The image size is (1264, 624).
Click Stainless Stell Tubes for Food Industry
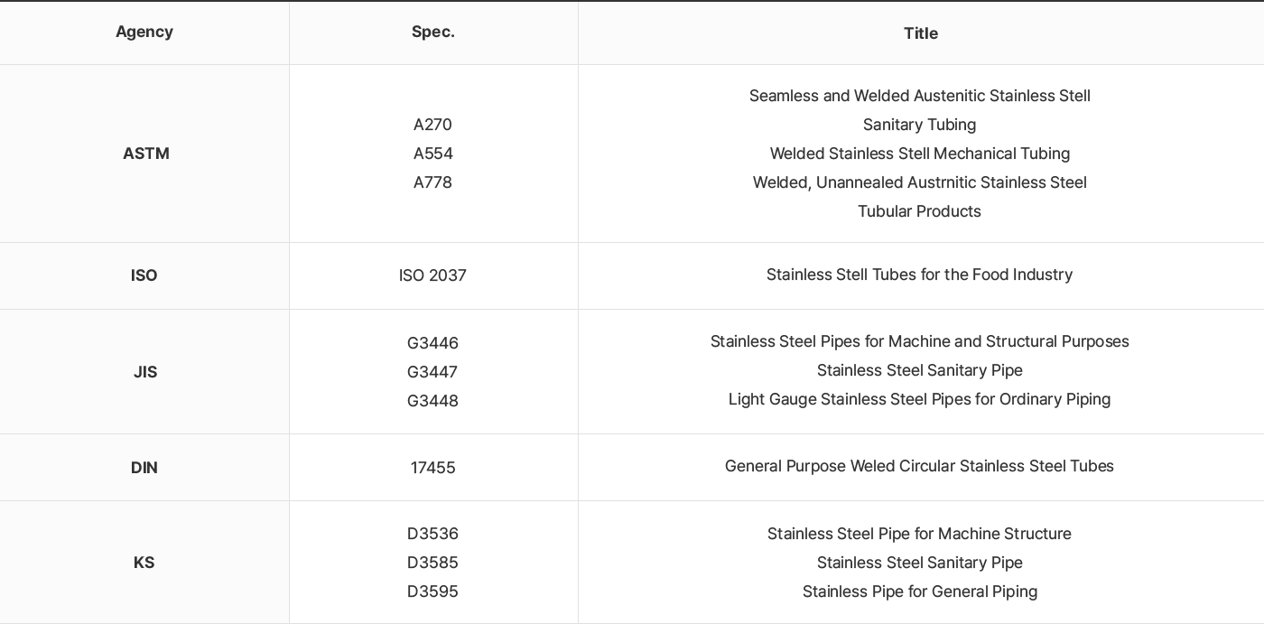pos(919,275)
